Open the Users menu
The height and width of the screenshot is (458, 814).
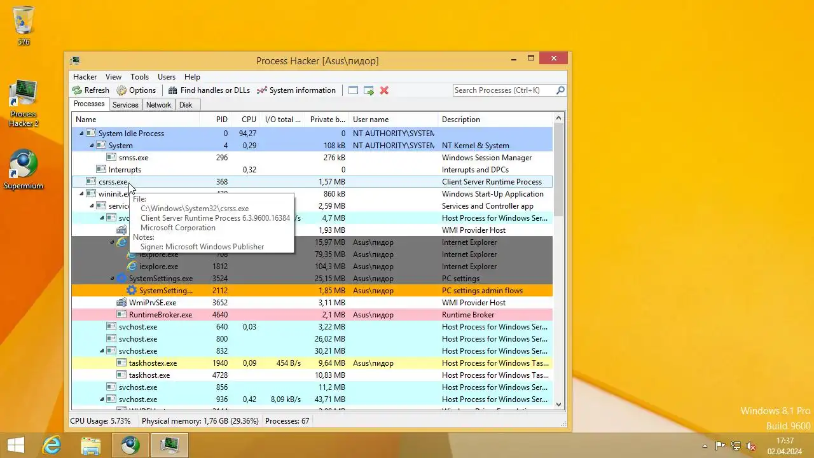click(x=167, y=76)
